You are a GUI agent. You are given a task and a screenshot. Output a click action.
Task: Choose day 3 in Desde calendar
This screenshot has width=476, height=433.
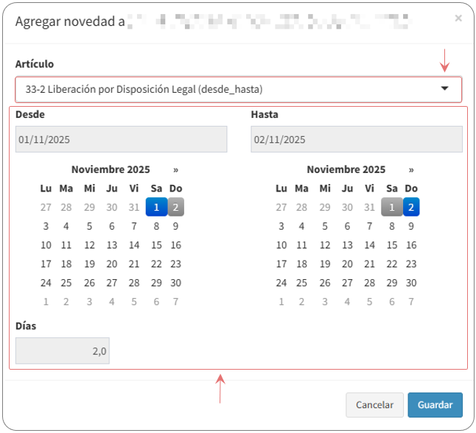click(46, 226)
